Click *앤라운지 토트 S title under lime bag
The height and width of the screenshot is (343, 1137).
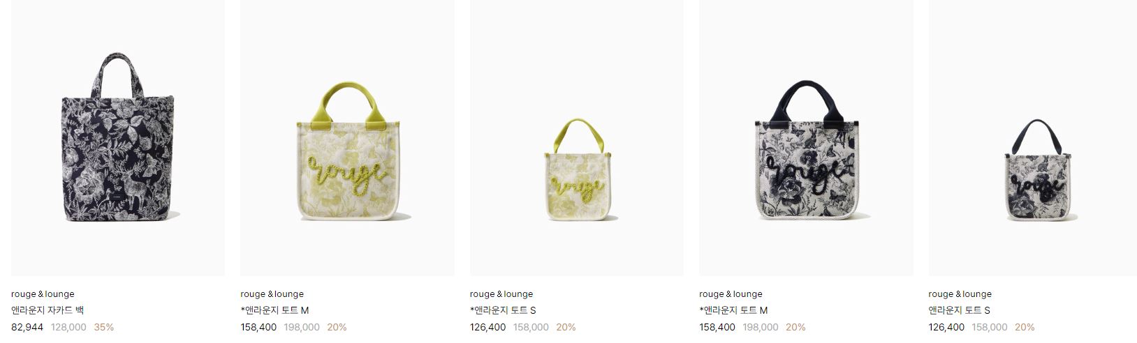503,310
